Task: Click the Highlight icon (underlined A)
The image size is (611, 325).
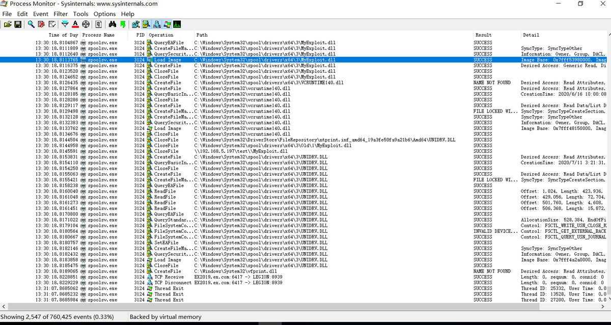Action: [x=75, y=24]
